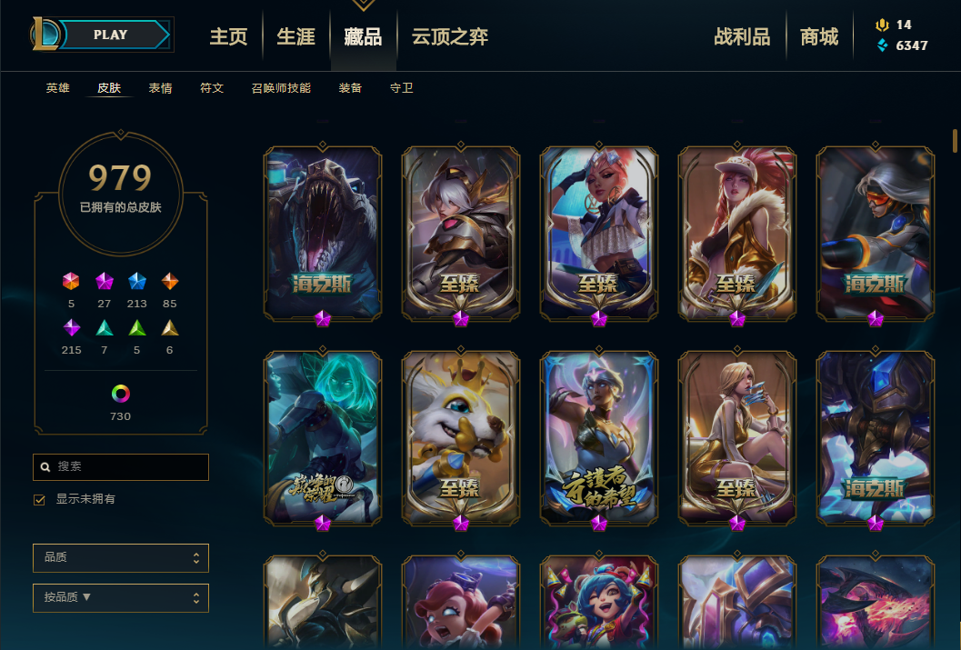Select the red Ultimate gem filter showing 5
The image size is (961, 650).
pyautogui.click(x=71, y=281)
